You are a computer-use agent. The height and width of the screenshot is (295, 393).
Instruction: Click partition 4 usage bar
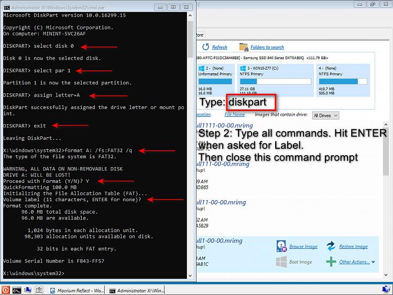click(x=343, y=81)
